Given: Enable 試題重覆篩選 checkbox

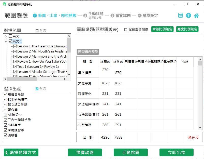Looking at the screenshot, I should pos(126,30).
